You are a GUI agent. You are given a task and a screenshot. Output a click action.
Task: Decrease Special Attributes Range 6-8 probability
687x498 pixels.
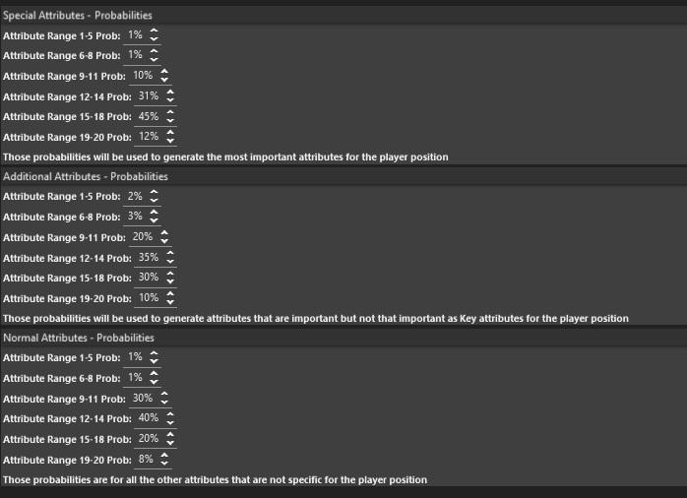[154, 59]
